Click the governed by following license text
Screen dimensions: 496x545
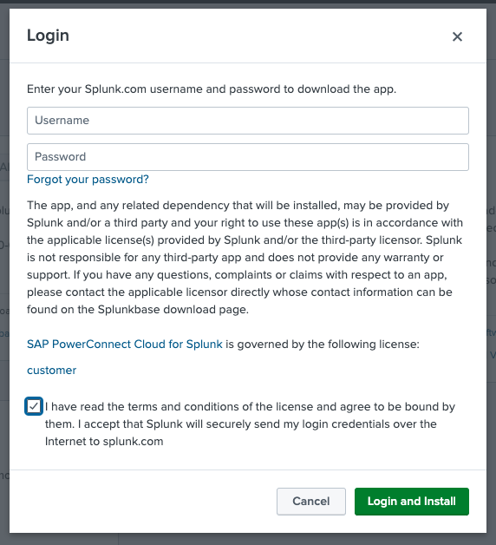coord(323,345)
